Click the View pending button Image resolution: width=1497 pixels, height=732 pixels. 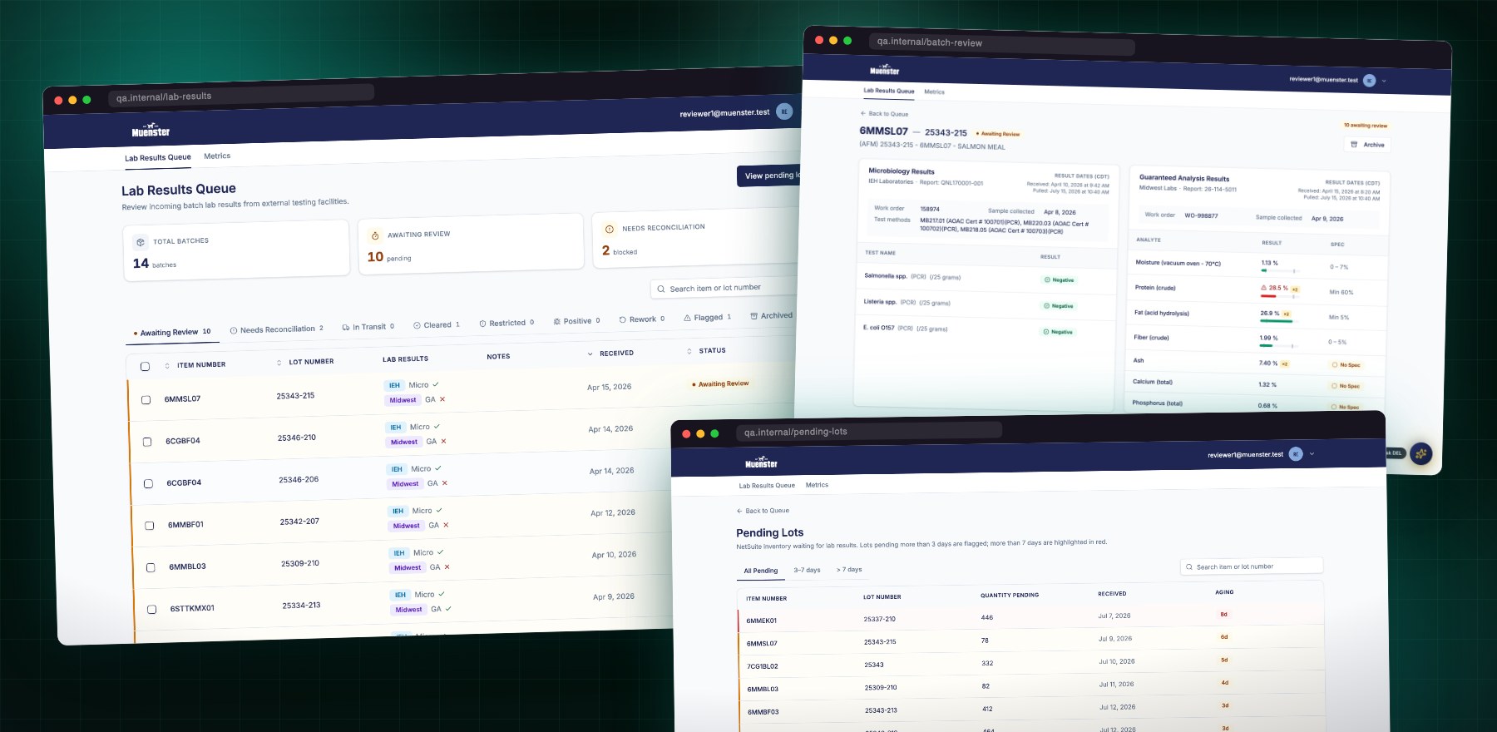(x=769, y=176)
